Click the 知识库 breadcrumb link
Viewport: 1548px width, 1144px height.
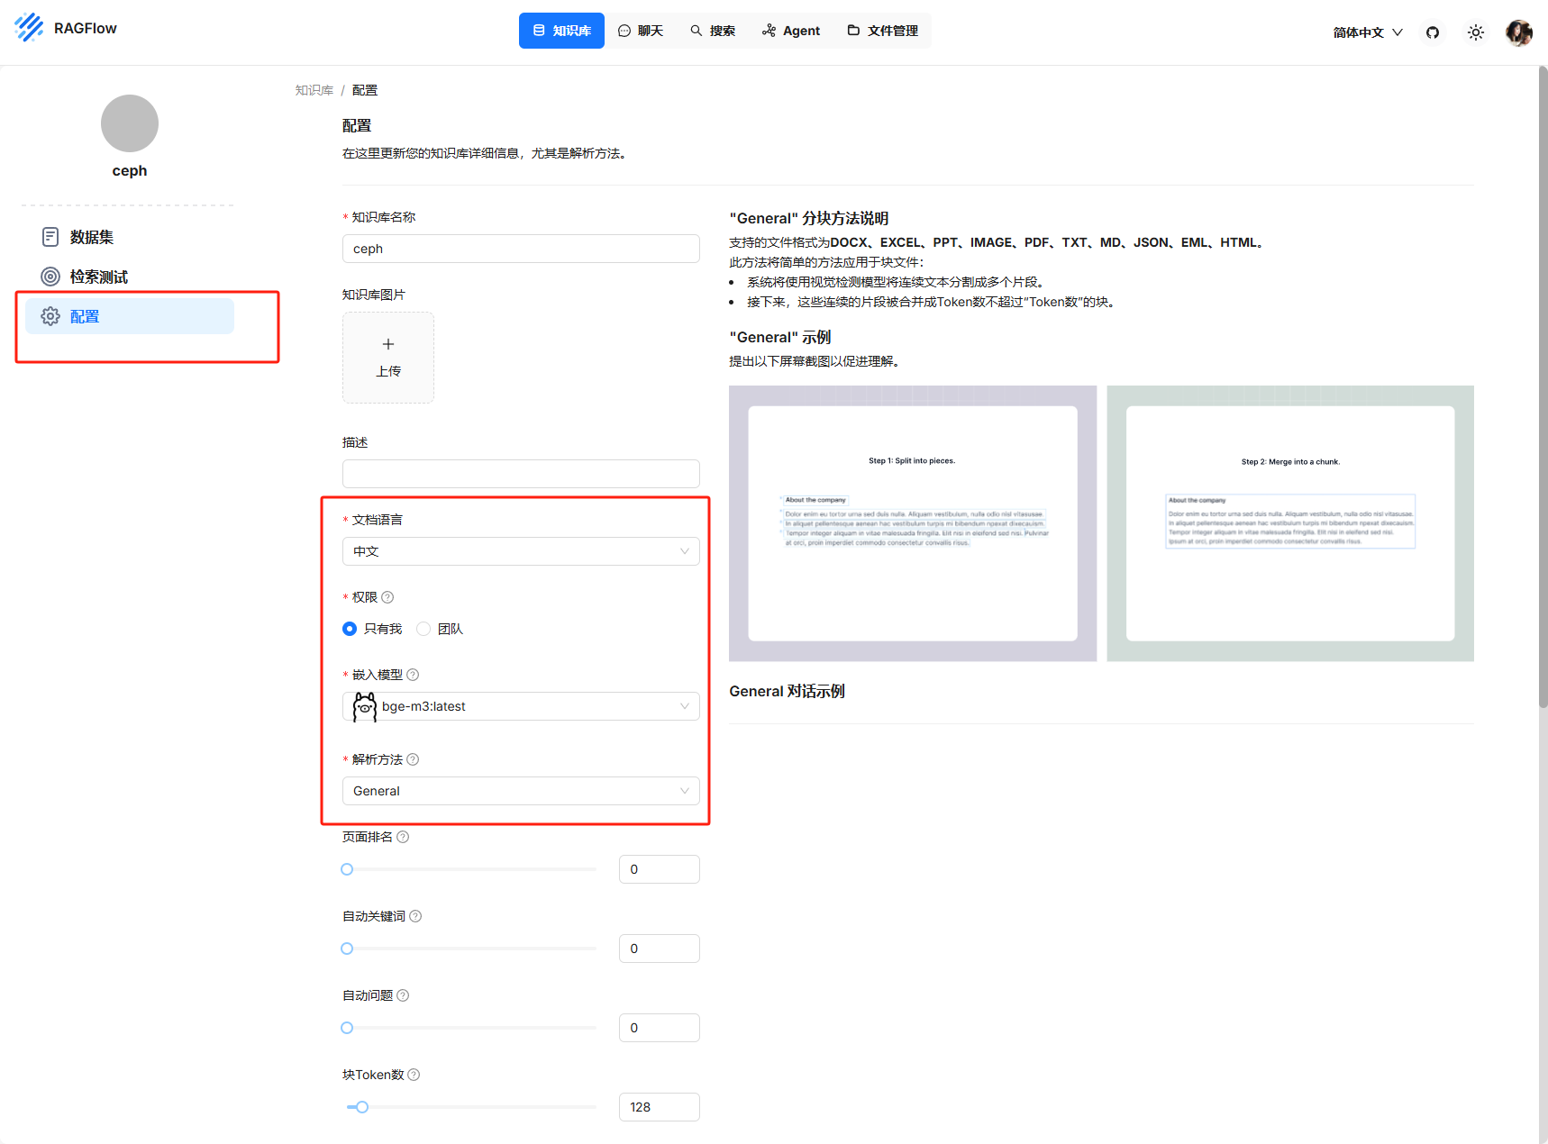coord(314,90)
